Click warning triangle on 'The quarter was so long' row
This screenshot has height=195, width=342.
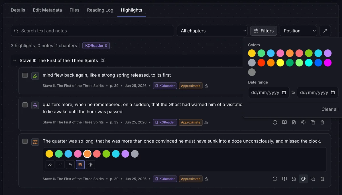click(206, 179)
